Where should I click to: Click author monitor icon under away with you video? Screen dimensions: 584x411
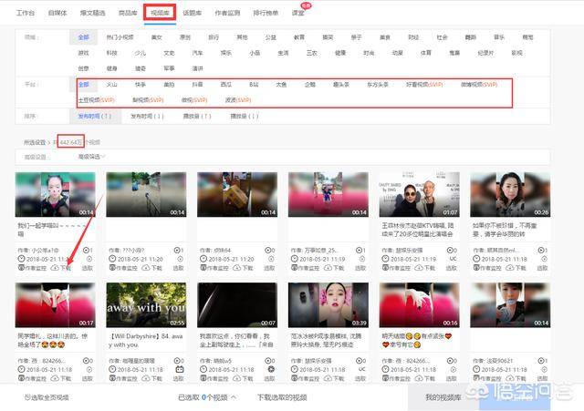coord(112,378)
